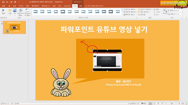The height and width of the screenshot is (105, 188).
Task: Click the undo icon in quick access toolbar
Action: click(7, 2)
